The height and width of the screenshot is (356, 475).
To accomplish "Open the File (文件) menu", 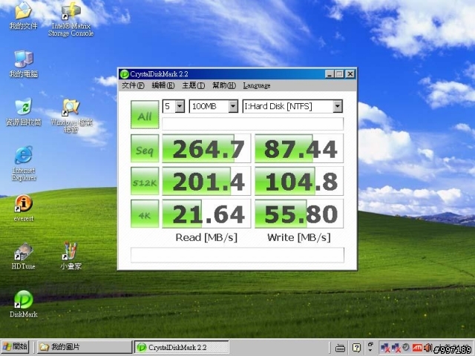I will [133, 86].
